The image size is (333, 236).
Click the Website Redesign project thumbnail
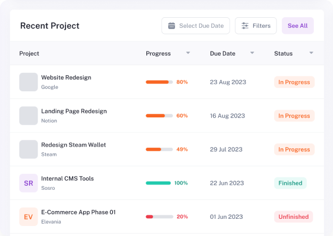[29, 82]
